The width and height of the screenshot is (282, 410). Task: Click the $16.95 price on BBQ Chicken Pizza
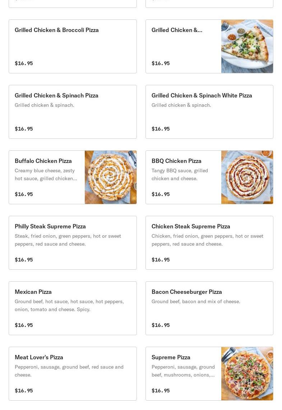pyautogui.click(x=161, y=194)
